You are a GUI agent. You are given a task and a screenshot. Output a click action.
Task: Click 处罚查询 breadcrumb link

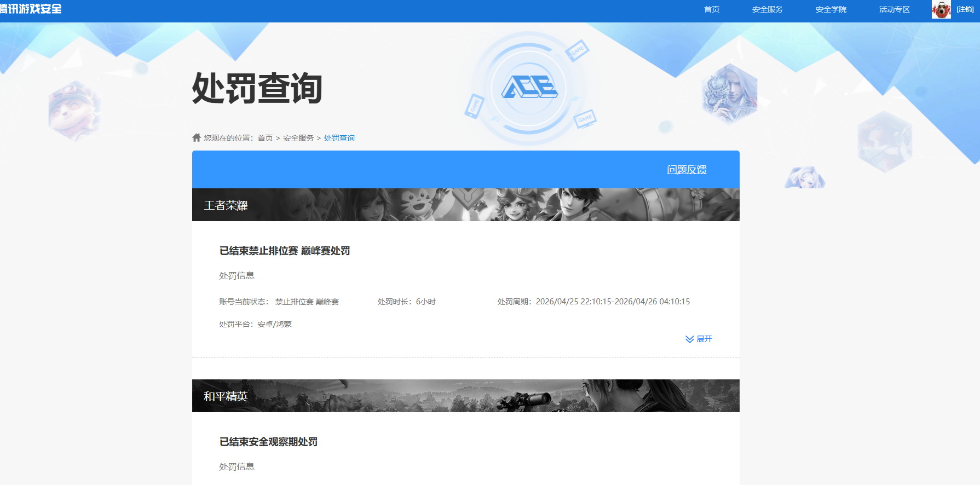pos(339,138)
